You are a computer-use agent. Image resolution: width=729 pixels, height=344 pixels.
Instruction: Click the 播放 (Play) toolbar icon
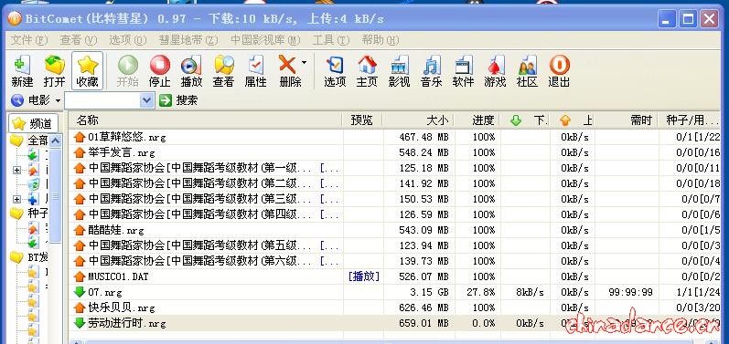(191, 71)
